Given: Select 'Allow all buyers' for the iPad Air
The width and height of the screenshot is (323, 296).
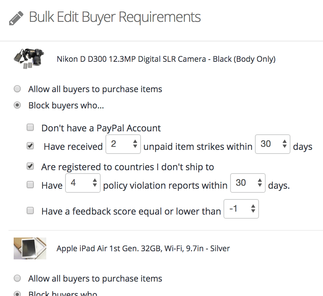Looking at the screenshot, I should 17,278.
